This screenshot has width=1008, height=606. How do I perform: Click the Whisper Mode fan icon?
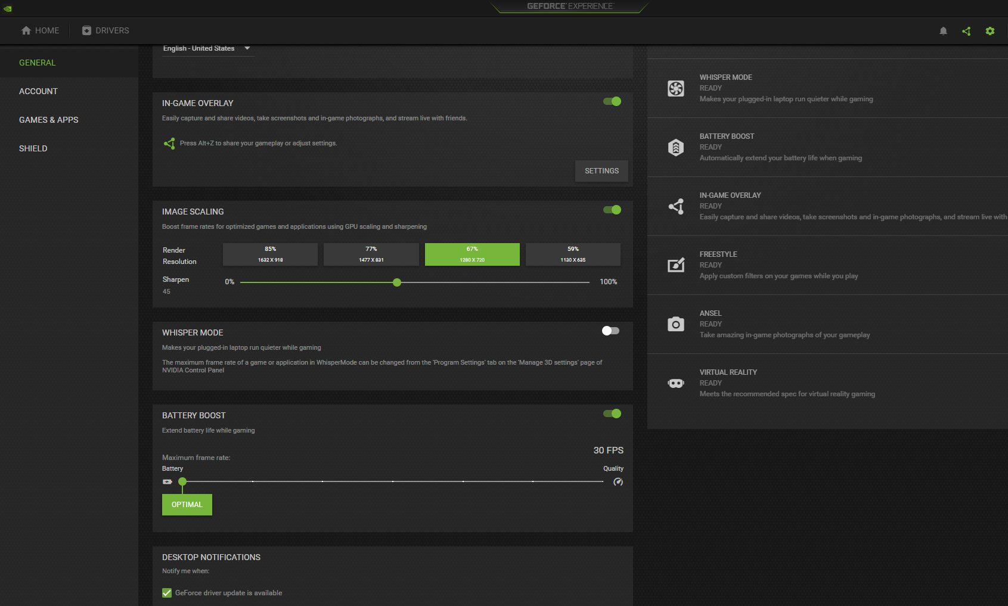tap(675, 88)
